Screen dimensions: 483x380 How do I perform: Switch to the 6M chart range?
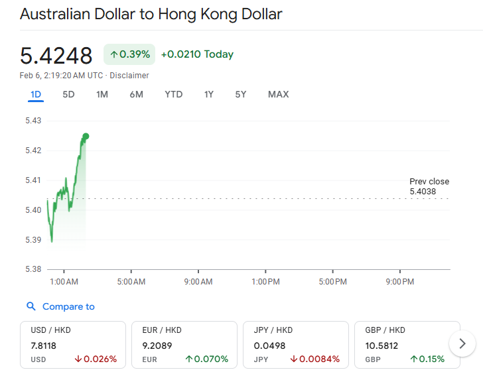pos(136,94)
